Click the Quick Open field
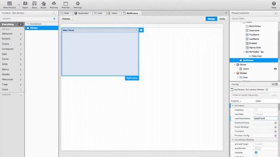 254,18
